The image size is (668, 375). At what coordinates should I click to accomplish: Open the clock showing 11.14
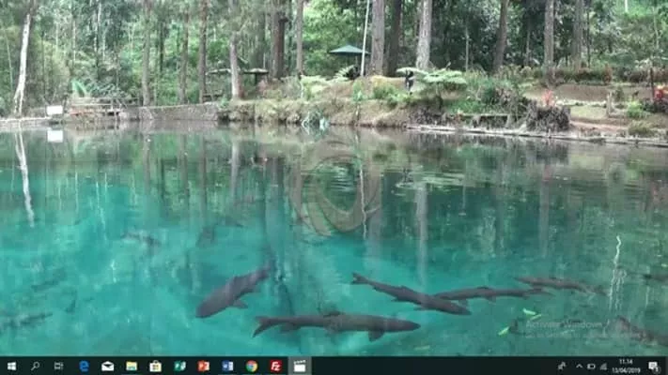pyautogui.click(x=626, y=366)
